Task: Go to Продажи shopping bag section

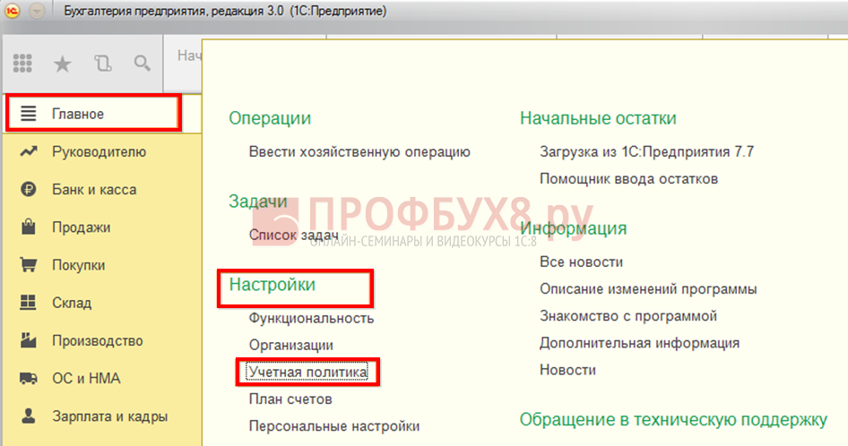Action: click(81, 227)
